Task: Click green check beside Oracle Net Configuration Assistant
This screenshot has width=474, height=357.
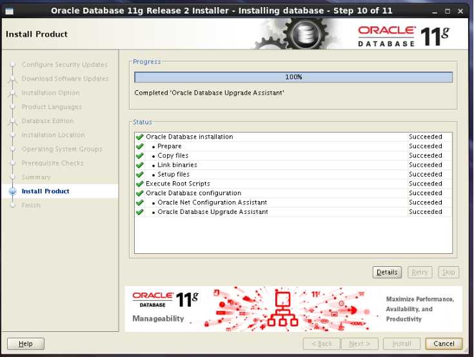Action: tap(140, 202)
